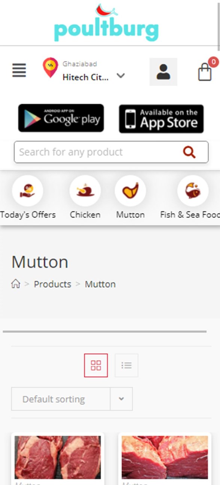The image size is (220, 485).
Task: Click the sorting dropdown arrow button
Action: coord(121,399)
